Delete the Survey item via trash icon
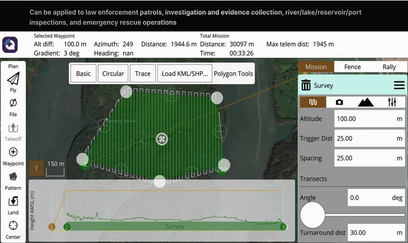Image resolution: width=408 pixels, height=243 pixels. (x=306, y=86)
